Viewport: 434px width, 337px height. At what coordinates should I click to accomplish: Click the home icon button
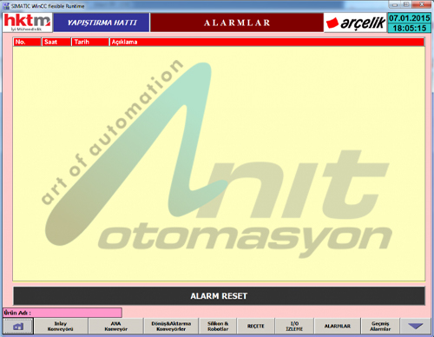(x=18, y=326)
